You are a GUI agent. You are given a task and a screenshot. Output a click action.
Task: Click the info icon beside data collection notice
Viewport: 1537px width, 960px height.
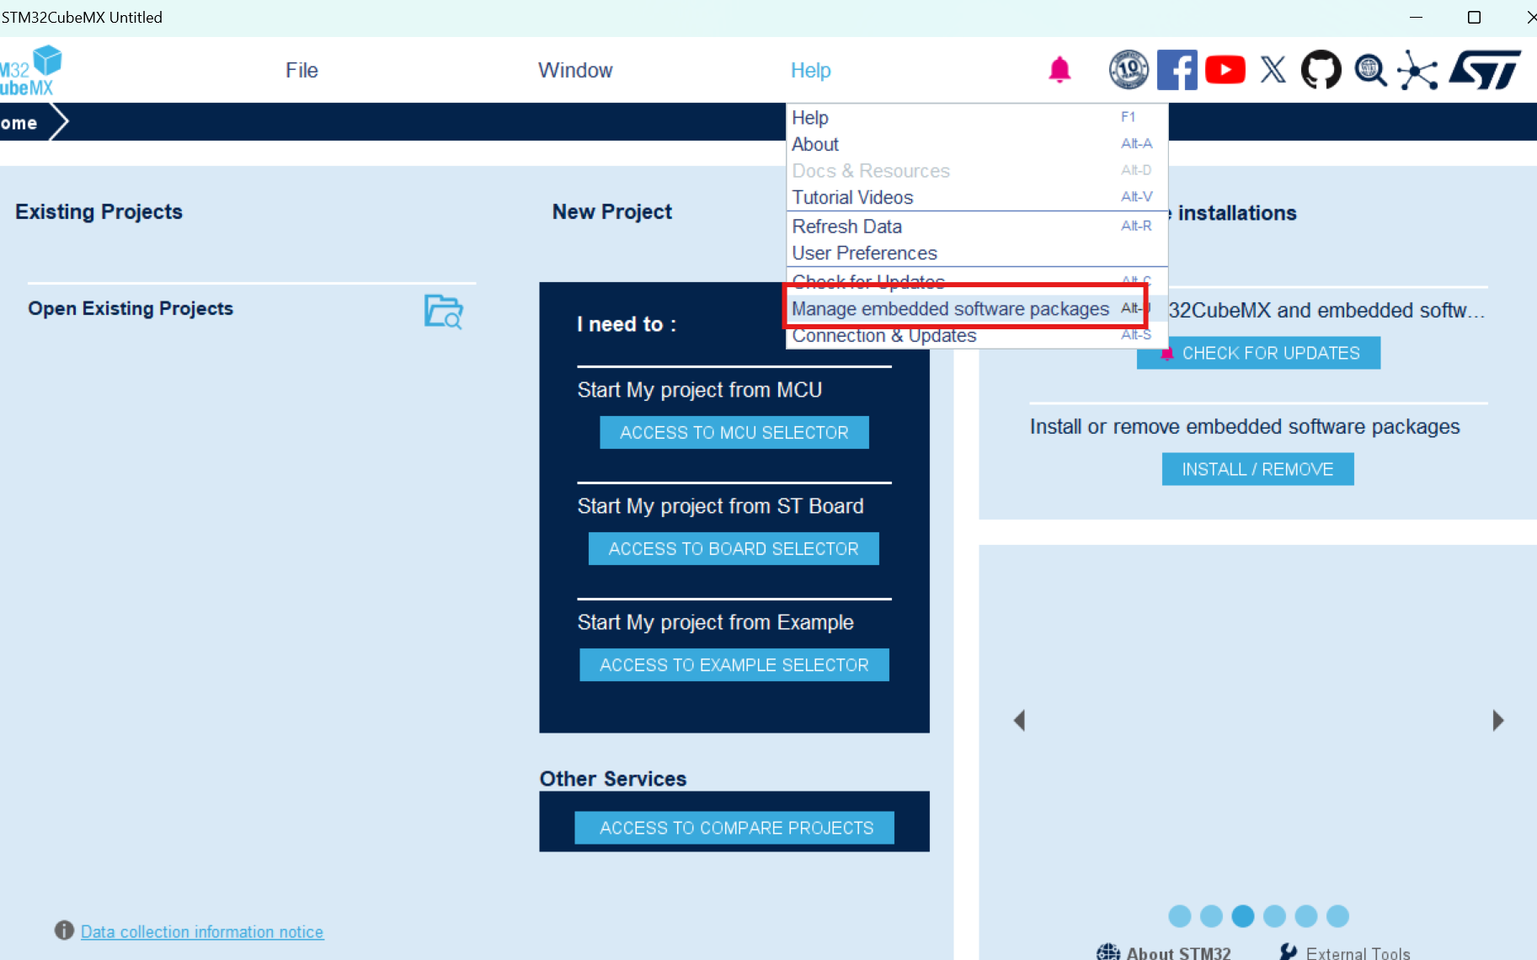[64, 931]
